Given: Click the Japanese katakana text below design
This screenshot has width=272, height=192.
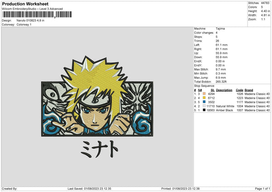Looking at the screenshot, I should (99, 149).
